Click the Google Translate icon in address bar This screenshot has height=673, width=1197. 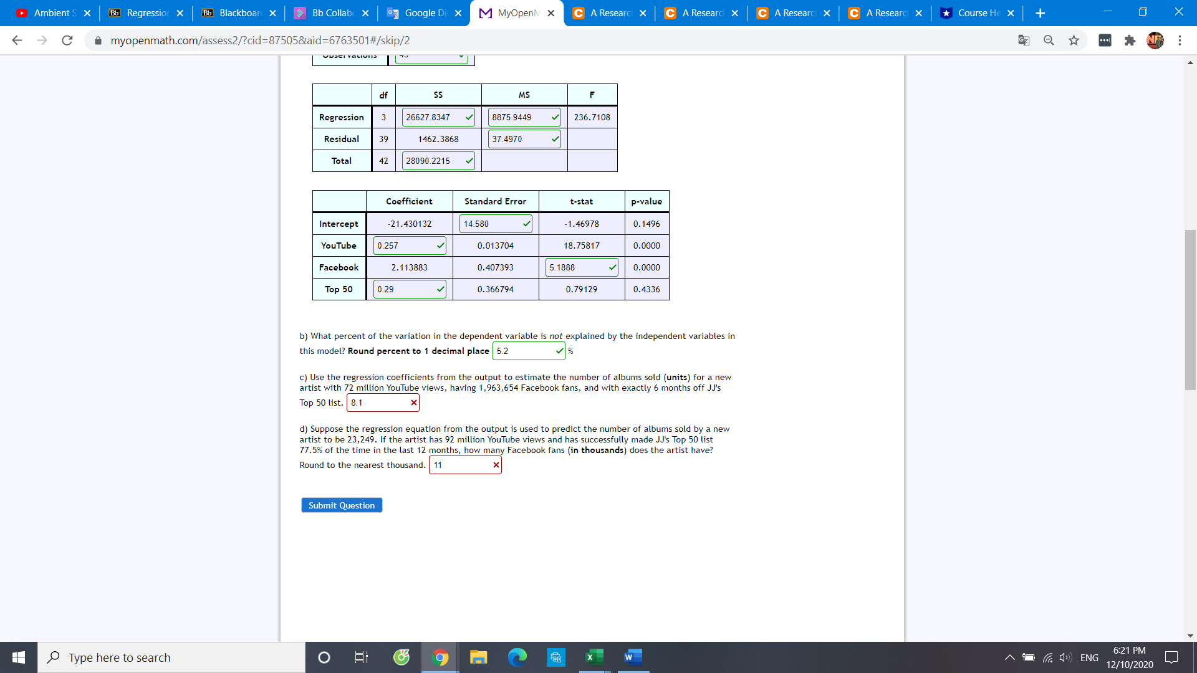pyautogui.click(x=1024, y=40)
